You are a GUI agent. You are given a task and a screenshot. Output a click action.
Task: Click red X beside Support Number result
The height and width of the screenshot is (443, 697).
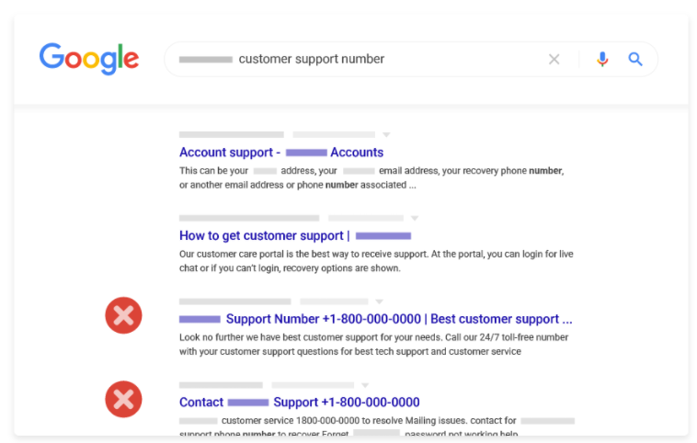pyautogui.click(x=123, y=316)
